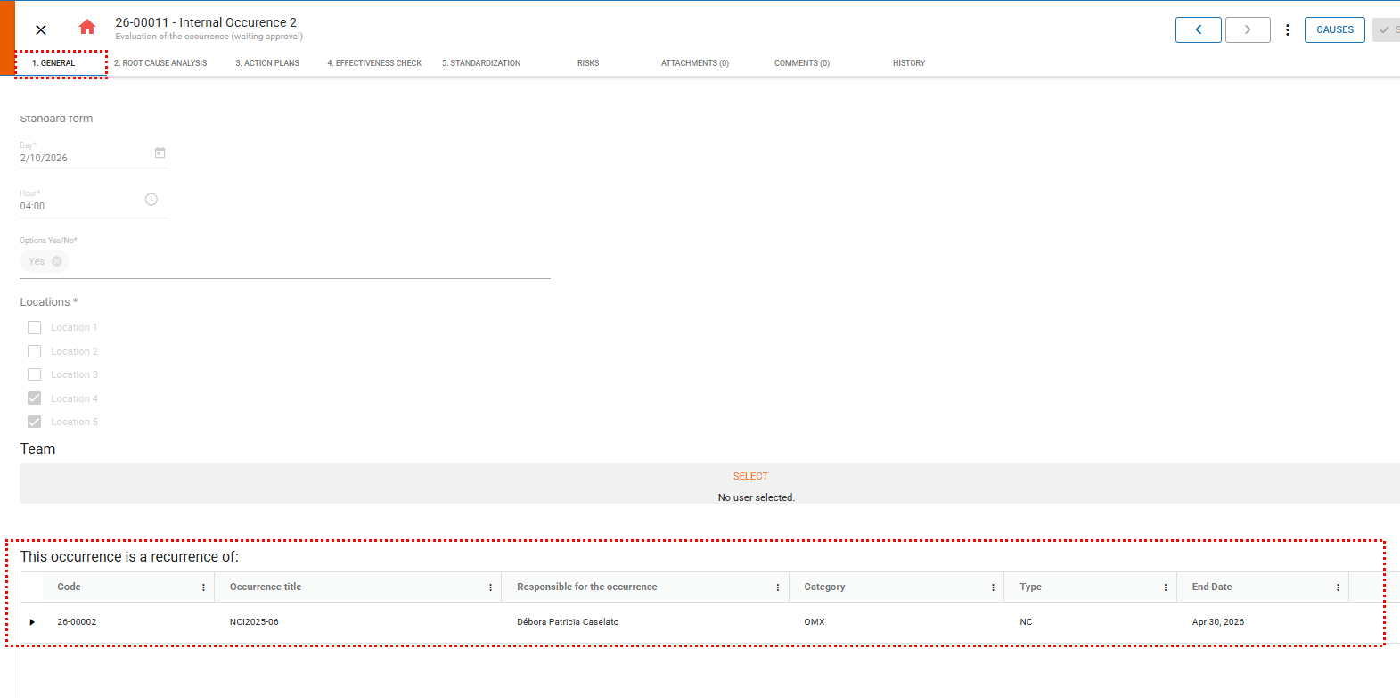1400x698 pixels.
Task: Click the Hour input field
Action: [x=80, y=206]
